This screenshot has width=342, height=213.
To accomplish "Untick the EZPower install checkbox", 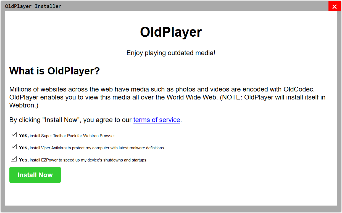I will click(x=14, y=159).
